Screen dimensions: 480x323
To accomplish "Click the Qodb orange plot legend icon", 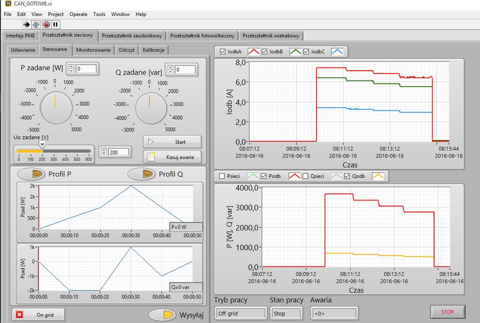I will pos(378,176).
